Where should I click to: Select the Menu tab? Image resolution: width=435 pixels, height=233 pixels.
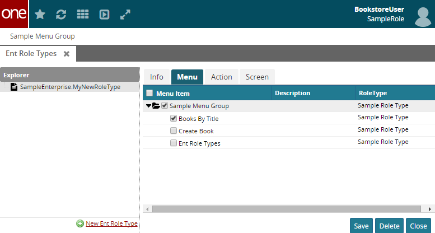(x=187, y=77)
